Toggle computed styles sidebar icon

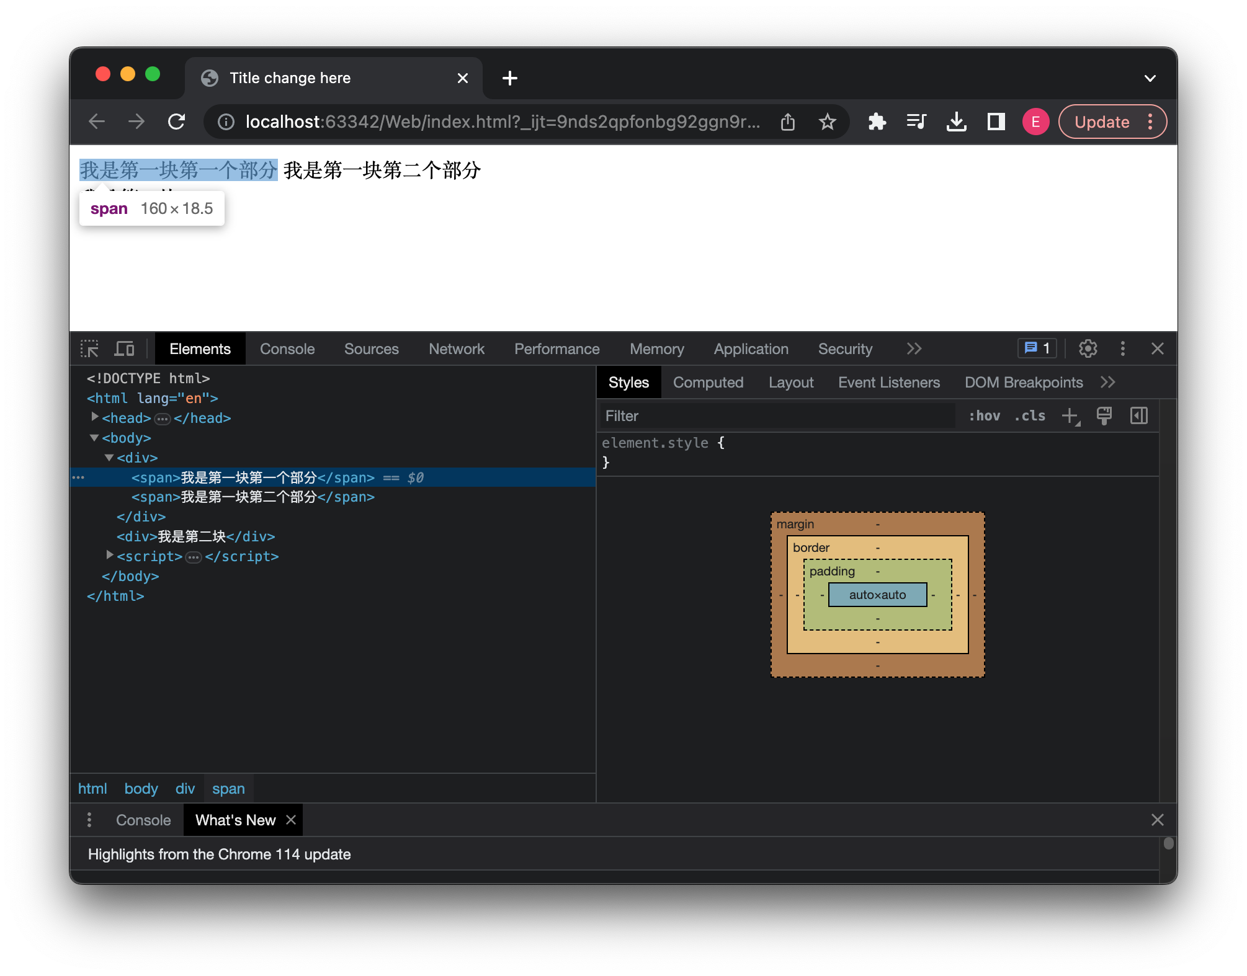(x=1139, y=416)
